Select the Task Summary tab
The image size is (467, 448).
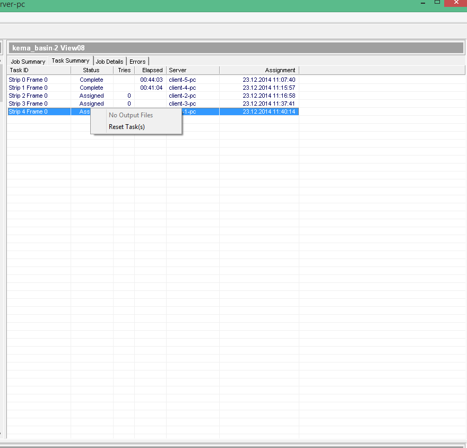(71, 61)
